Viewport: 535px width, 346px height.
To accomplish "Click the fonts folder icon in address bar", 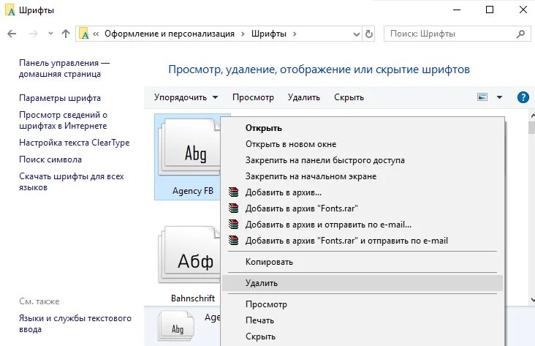I will pyautogui.click(x=85, y=34).
